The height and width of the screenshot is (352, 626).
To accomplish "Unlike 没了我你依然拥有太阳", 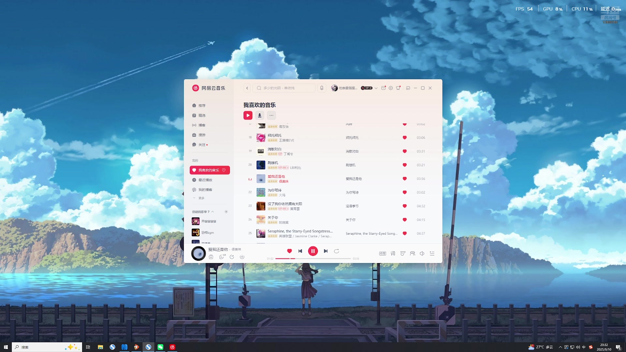I will click(x=405, y=206).
